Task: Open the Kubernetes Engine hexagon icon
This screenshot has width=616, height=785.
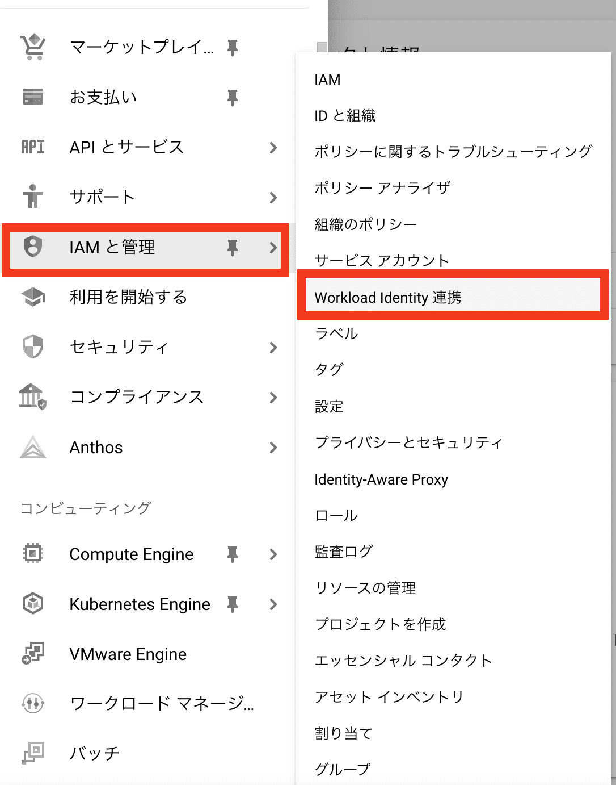Action: [32, 604]
